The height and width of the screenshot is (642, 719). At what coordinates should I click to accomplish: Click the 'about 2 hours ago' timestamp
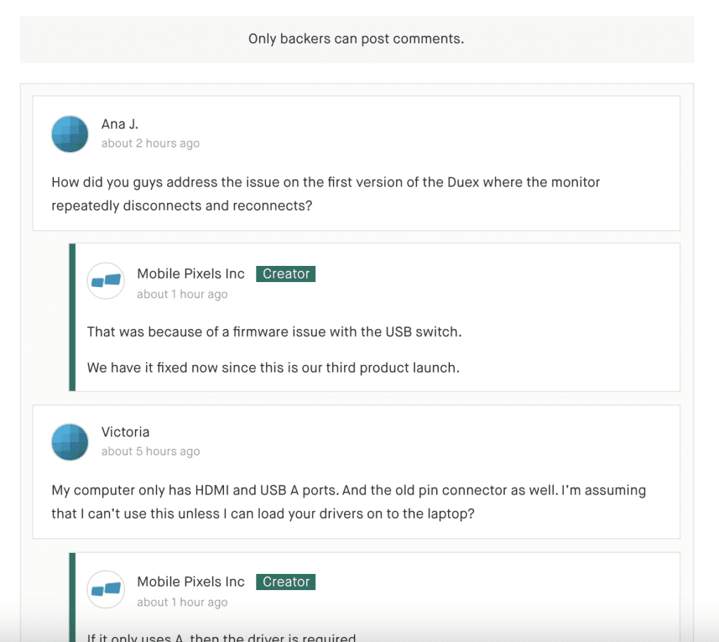150,143
